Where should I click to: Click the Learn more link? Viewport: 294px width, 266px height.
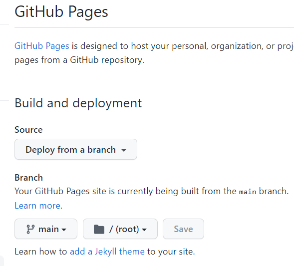[38, 206]
